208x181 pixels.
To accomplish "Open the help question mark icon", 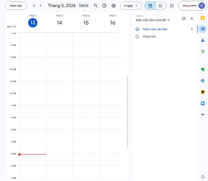I will [104, 6].
